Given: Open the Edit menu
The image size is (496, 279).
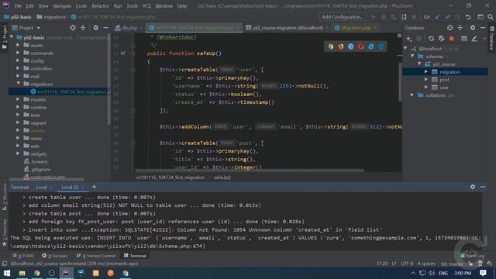Looking at the screenshot, I should coord(29,6).
